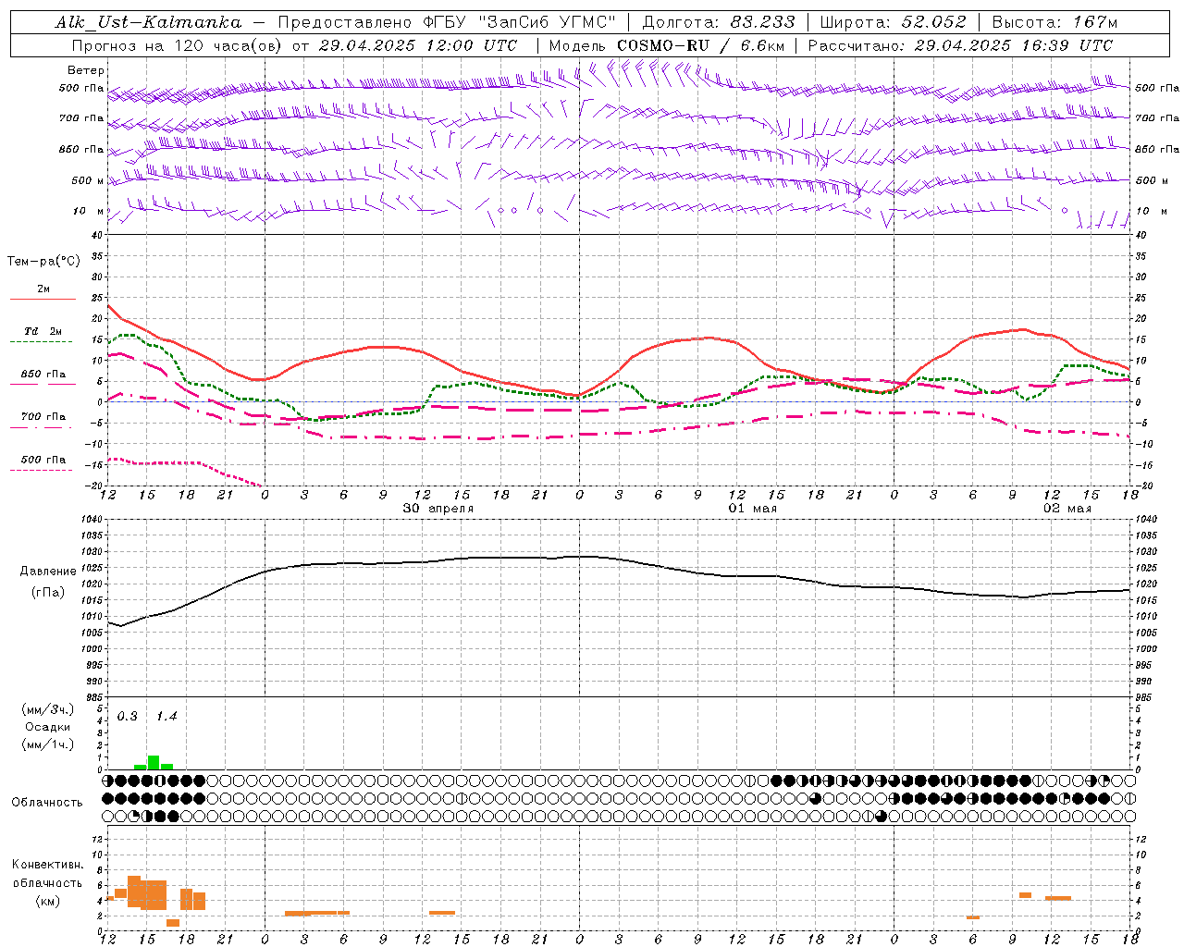Click the station name Alk_Ust-Kalmanka
Viewport: 1184px width, 947px height.
[x=148, y=22]
